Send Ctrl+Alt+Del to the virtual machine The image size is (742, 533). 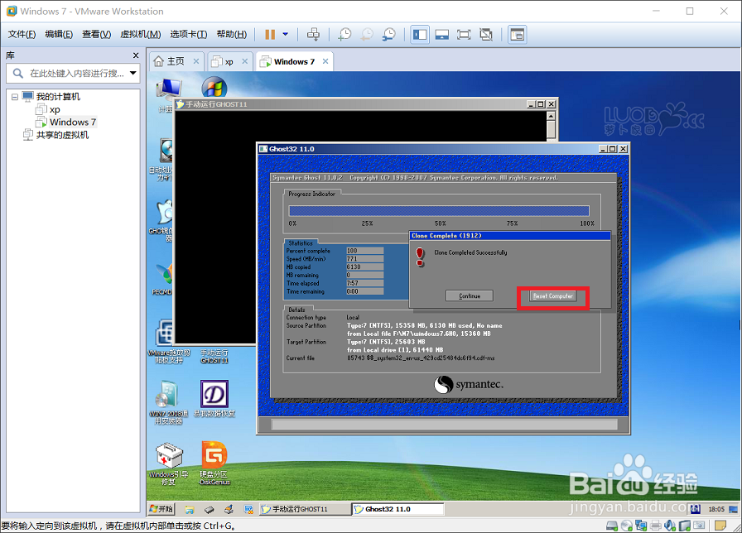tap(313, 34)
